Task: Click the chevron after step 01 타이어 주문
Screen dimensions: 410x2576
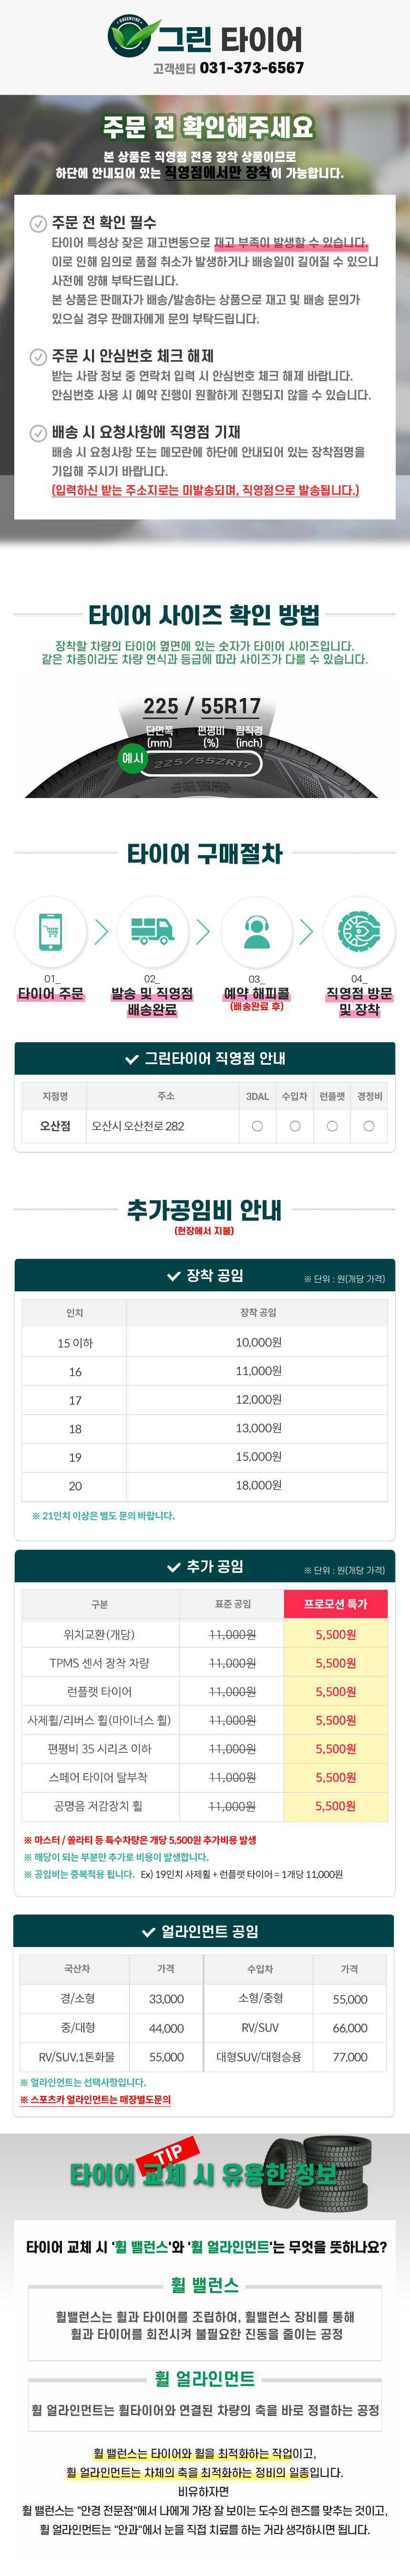Action: click(x=101, y=931)
